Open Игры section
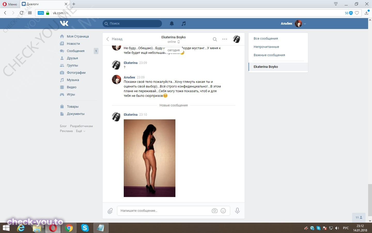The width and height of the screenshot is (372, 233). tap(71, 94)
